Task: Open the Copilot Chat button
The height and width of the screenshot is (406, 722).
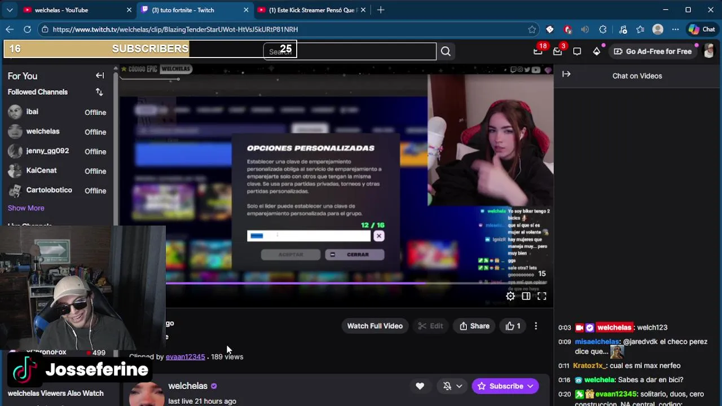Action: (x=702, y=29)
